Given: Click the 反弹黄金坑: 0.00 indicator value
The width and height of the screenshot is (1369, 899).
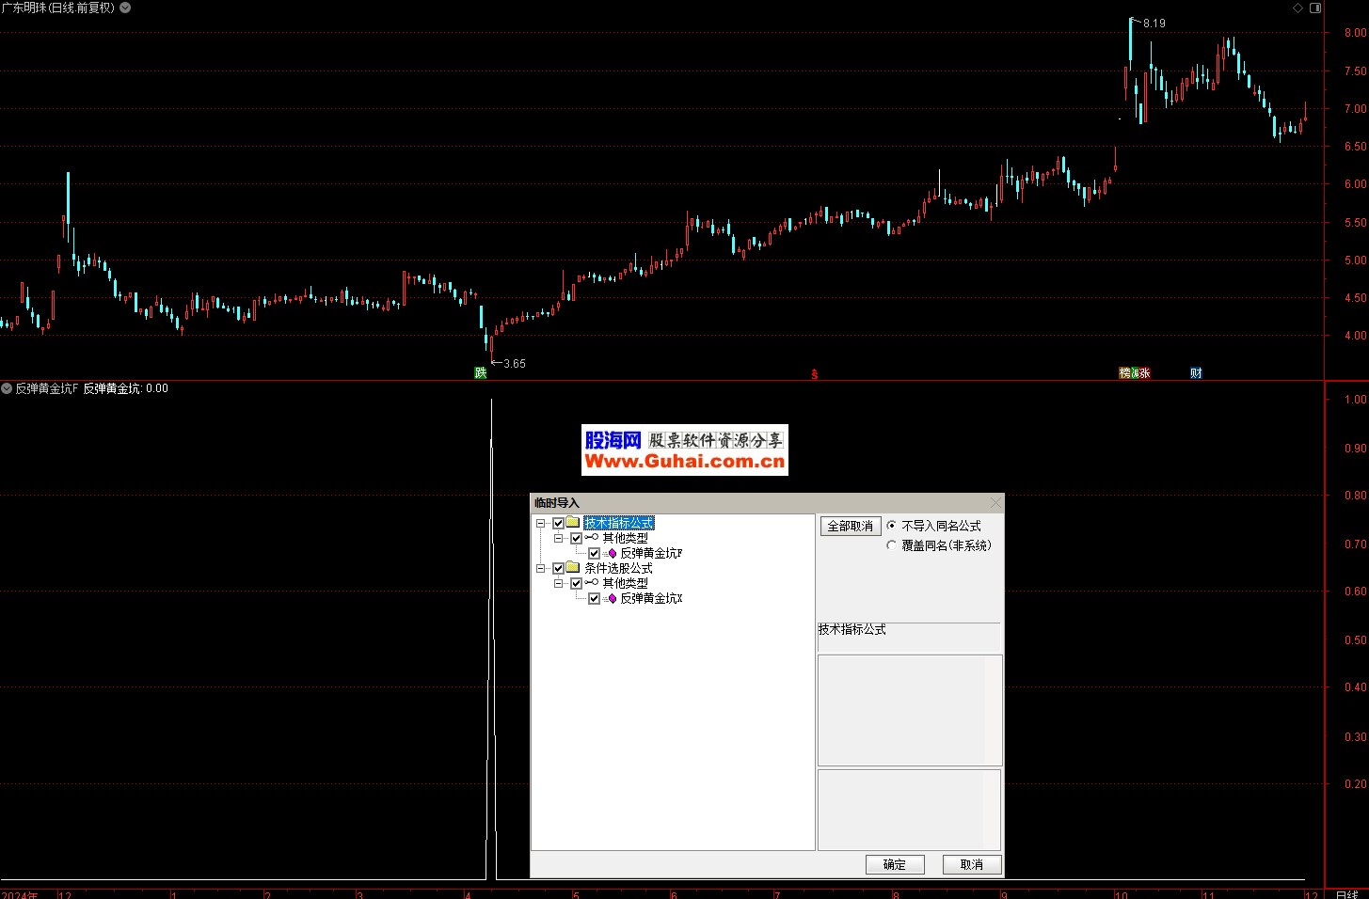Looking at the screenshot, I should pos(126,388).
